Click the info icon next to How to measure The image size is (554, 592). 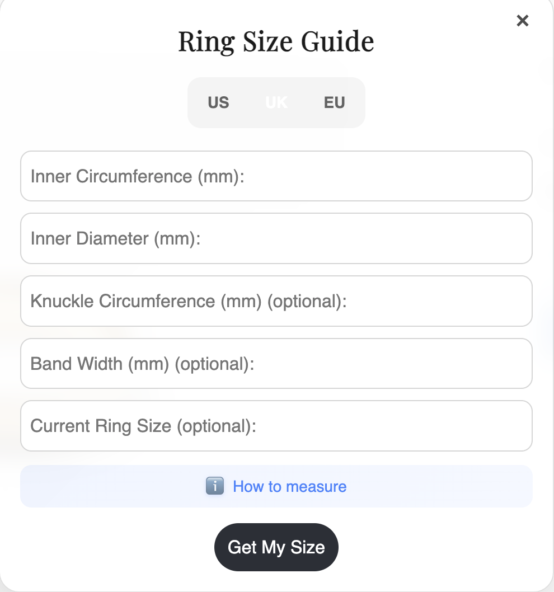[x=214, y=486]
